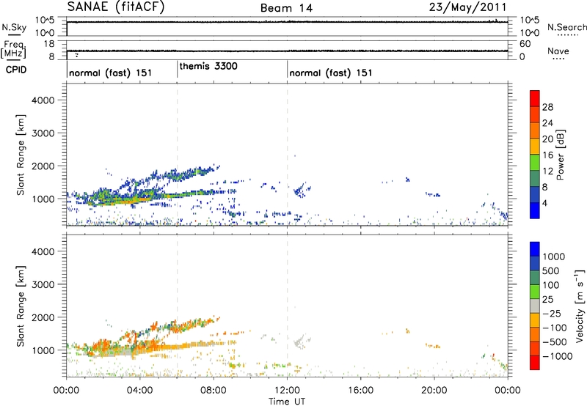Screen dimensions: 587x406
Task: Select the 12 dB colorbar value
Action: pyautogui.click(x=547, y=171)
